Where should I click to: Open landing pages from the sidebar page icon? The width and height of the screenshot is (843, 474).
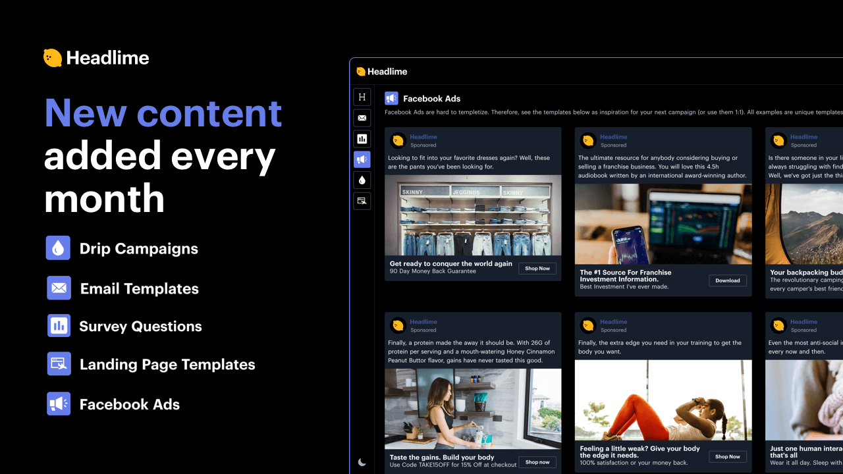362,201
